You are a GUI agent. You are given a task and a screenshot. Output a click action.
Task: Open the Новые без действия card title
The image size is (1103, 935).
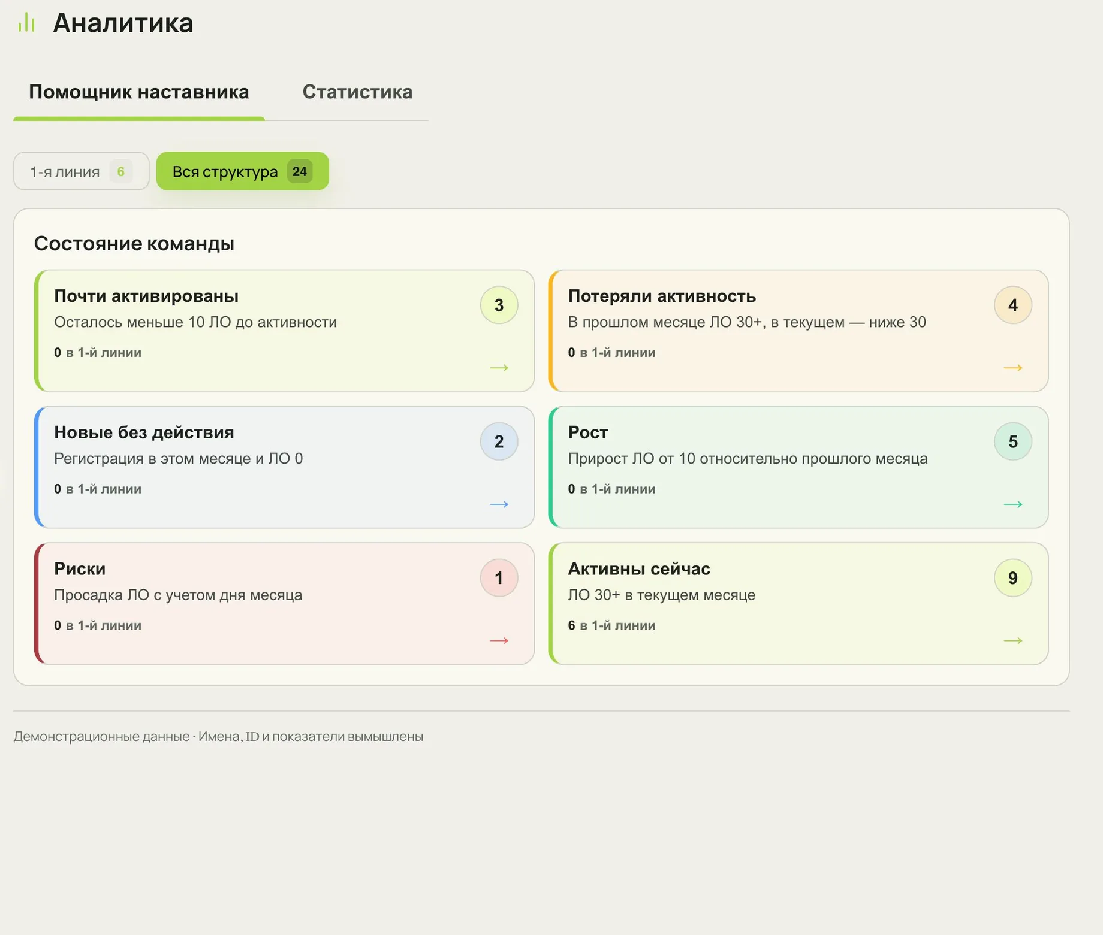pos(144,432)
